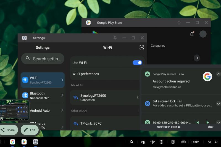
Task: Collapse the Google Play services notification
Action: pos(218,74)
